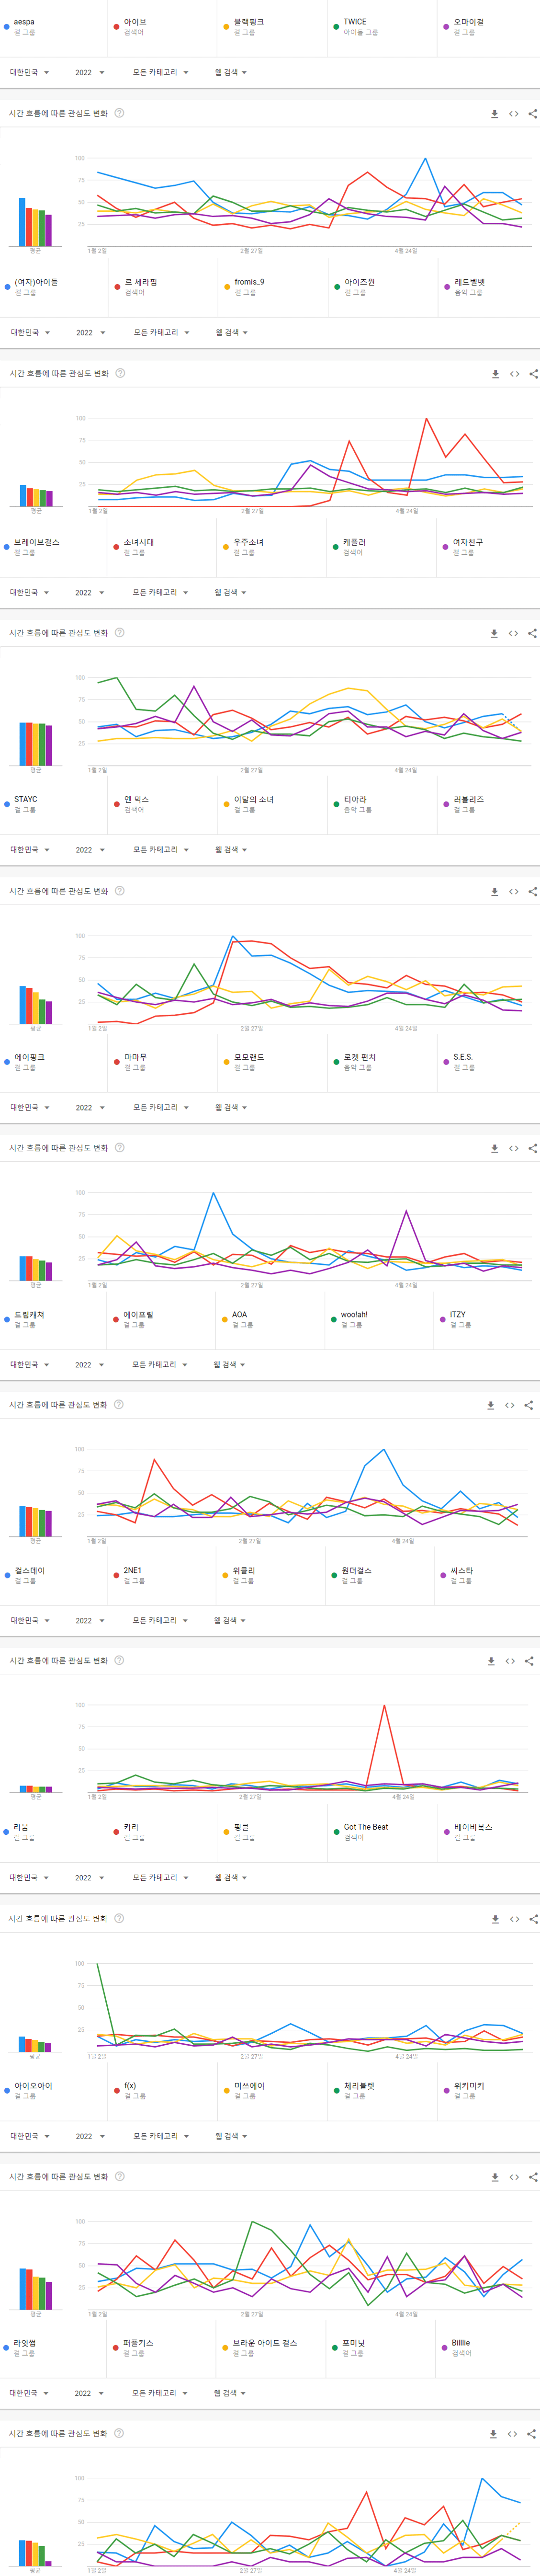
Task: Open embed code for the ITZY comparison chart
Action: [509, 1406]
